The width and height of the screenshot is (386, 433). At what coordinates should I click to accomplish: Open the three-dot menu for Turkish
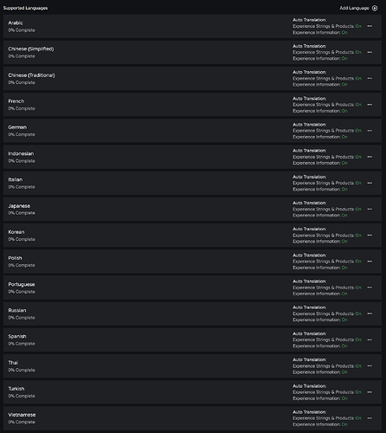click(x=370, y=392)
